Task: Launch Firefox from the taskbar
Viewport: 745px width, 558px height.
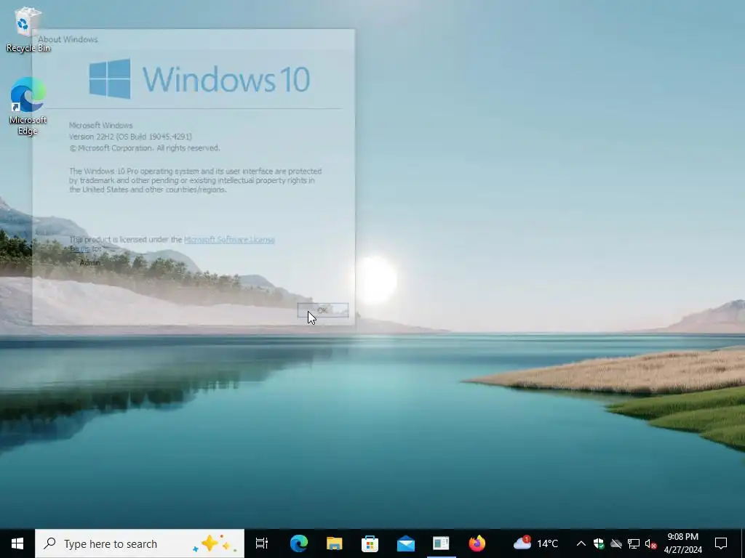Action: 477,543
